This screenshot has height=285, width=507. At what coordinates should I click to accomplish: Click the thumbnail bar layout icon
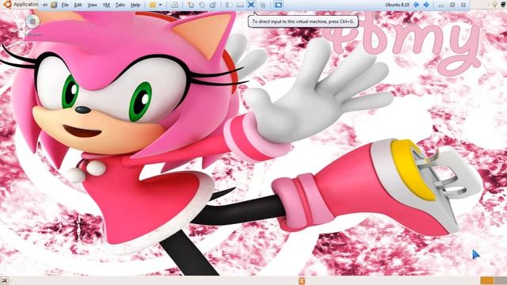[x=240, y=5]
